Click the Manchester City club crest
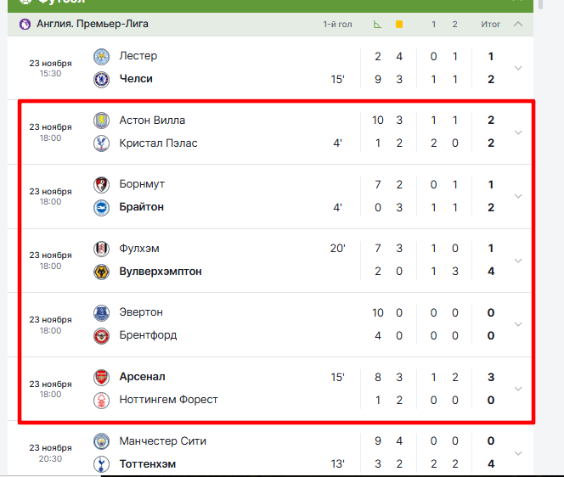This screenshot has width=564, height=477. coord(102,441)
